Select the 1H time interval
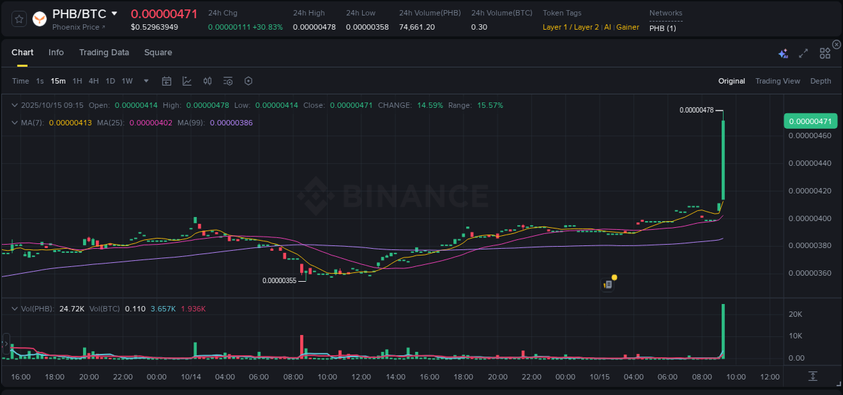 coord(76,81)
